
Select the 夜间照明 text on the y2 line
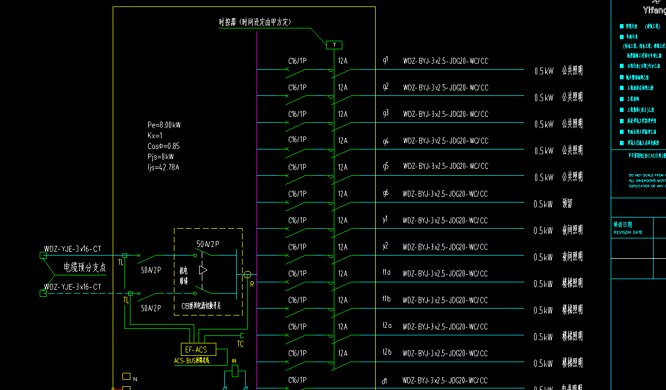[572, 257]
